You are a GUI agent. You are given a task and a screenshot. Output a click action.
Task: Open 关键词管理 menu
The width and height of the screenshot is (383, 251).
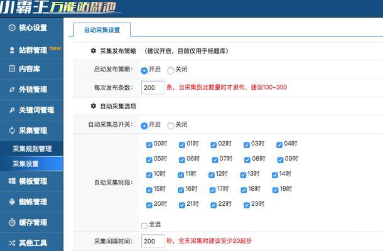(31, 110)
